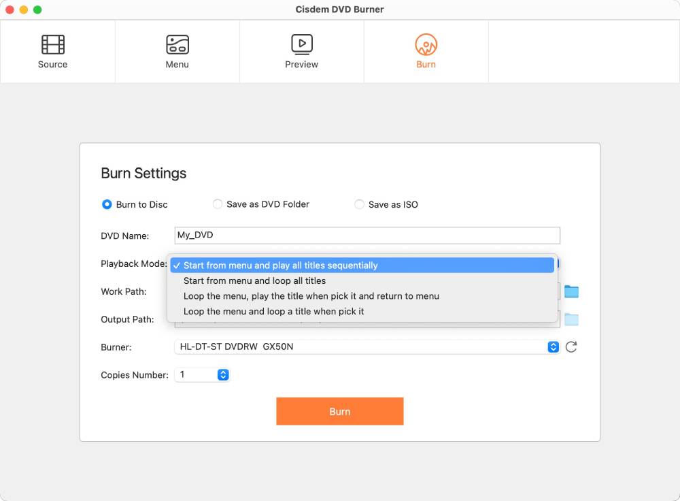Select the Save as DVD Folder option
Viewport: 680px width, 501px height.
(218, 204)
